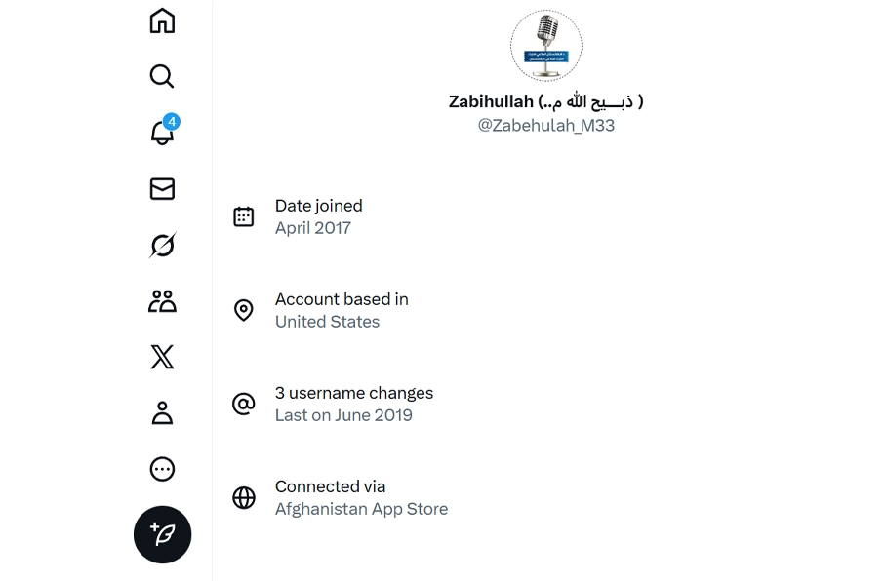Open the More options menu
This screenshot has height=581, width=885.
coord(162,469)
